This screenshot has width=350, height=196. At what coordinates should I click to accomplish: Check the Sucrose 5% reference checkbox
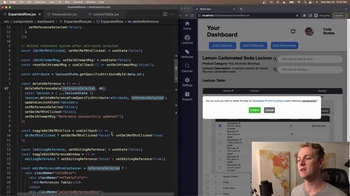click(x=220, y=159)
